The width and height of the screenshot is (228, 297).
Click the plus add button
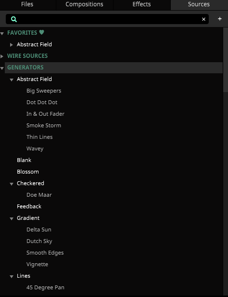[x=220, y=19]
